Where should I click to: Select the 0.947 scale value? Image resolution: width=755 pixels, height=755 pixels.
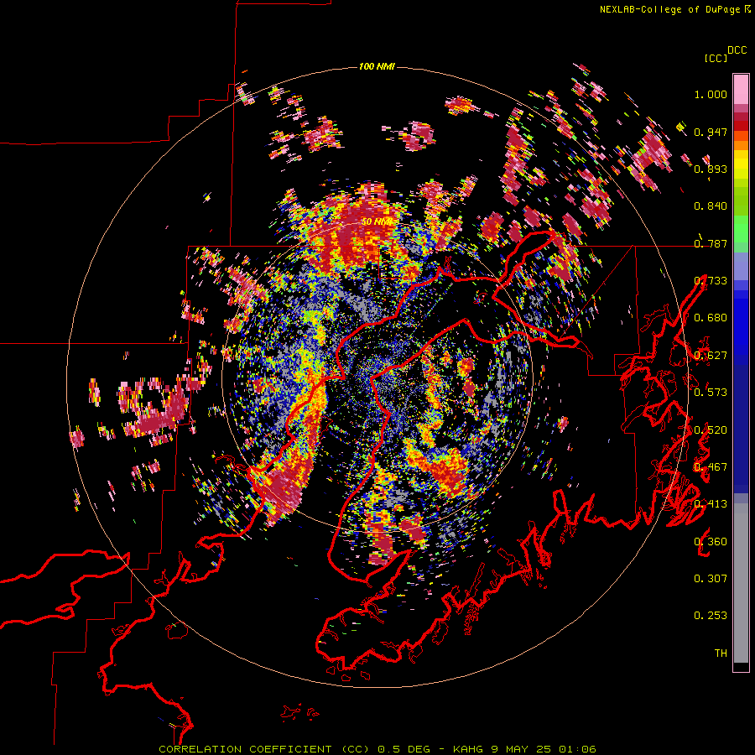pos(711,132)
